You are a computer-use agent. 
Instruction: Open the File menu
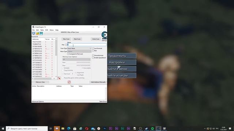coord(33,30)
